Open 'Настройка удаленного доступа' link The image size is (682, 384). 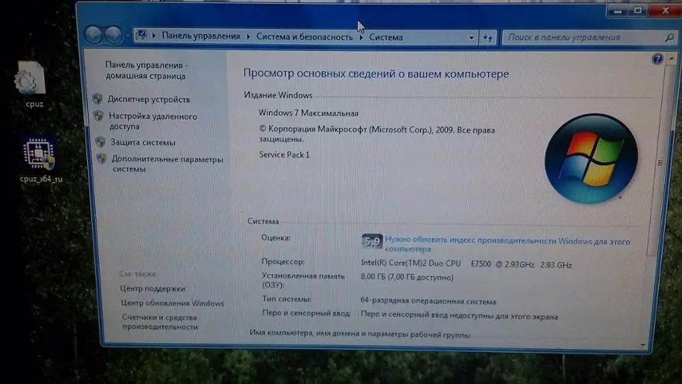coord(152,121)
